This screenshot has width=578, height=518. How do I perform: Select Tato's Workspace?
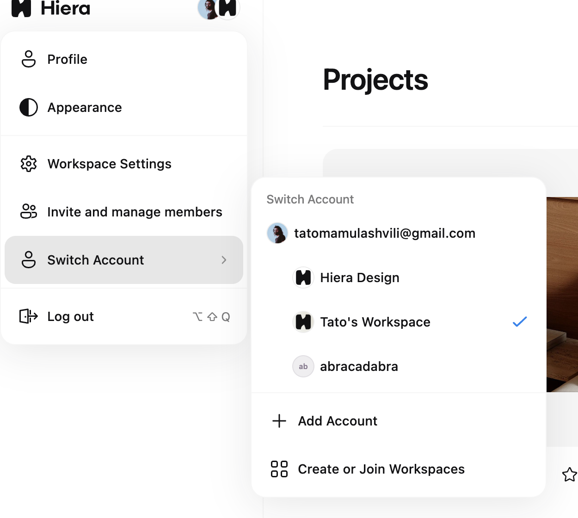point(399,322)
